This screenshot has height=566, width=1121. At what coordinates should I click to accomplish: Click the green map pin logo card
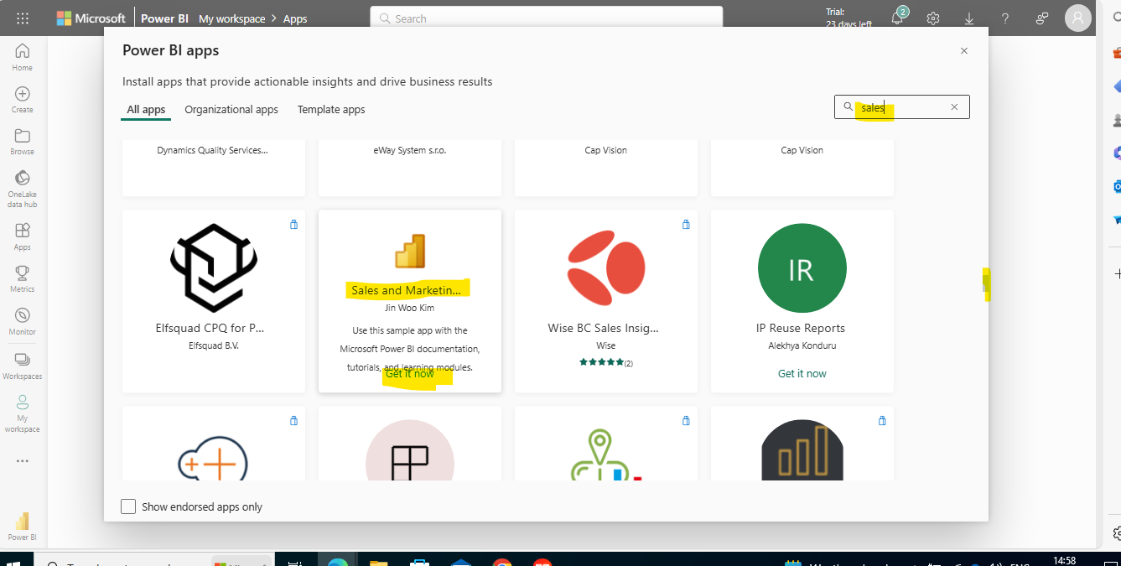606,454
